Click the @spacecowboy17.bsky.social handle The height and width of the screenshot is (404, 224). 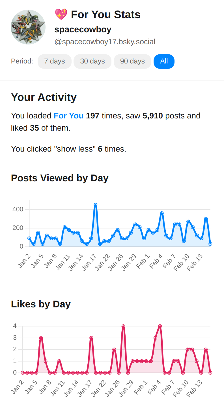[x=105, y=42]
